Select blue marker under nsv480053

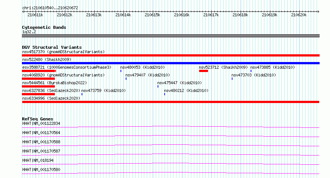121,71
